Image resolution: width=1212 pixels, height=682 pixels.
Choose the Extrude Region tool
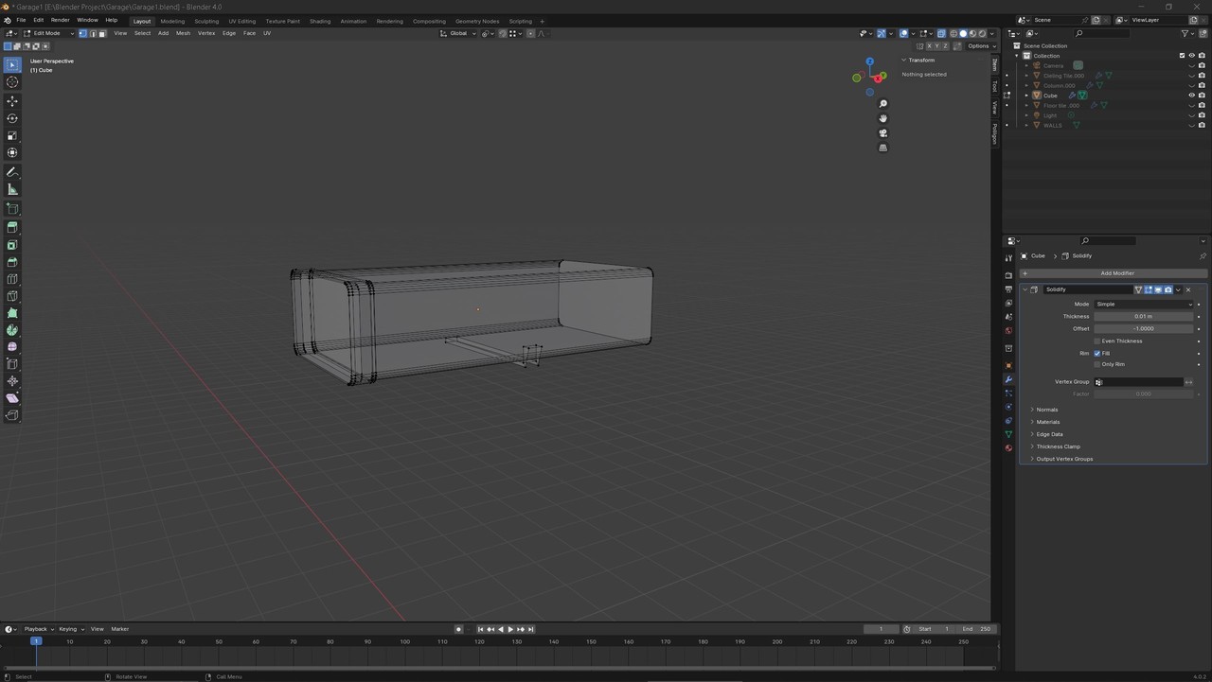coord(12,227)
